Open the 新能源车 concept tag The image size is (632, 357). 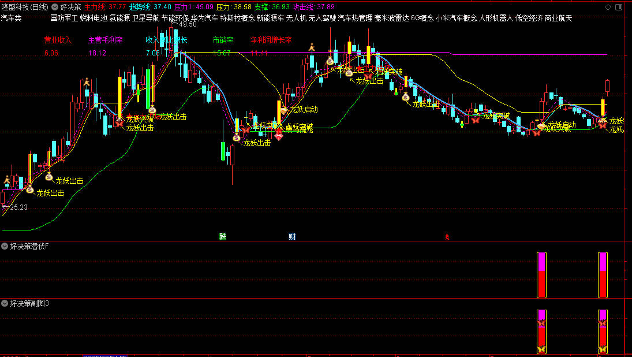tap(271, 18)
